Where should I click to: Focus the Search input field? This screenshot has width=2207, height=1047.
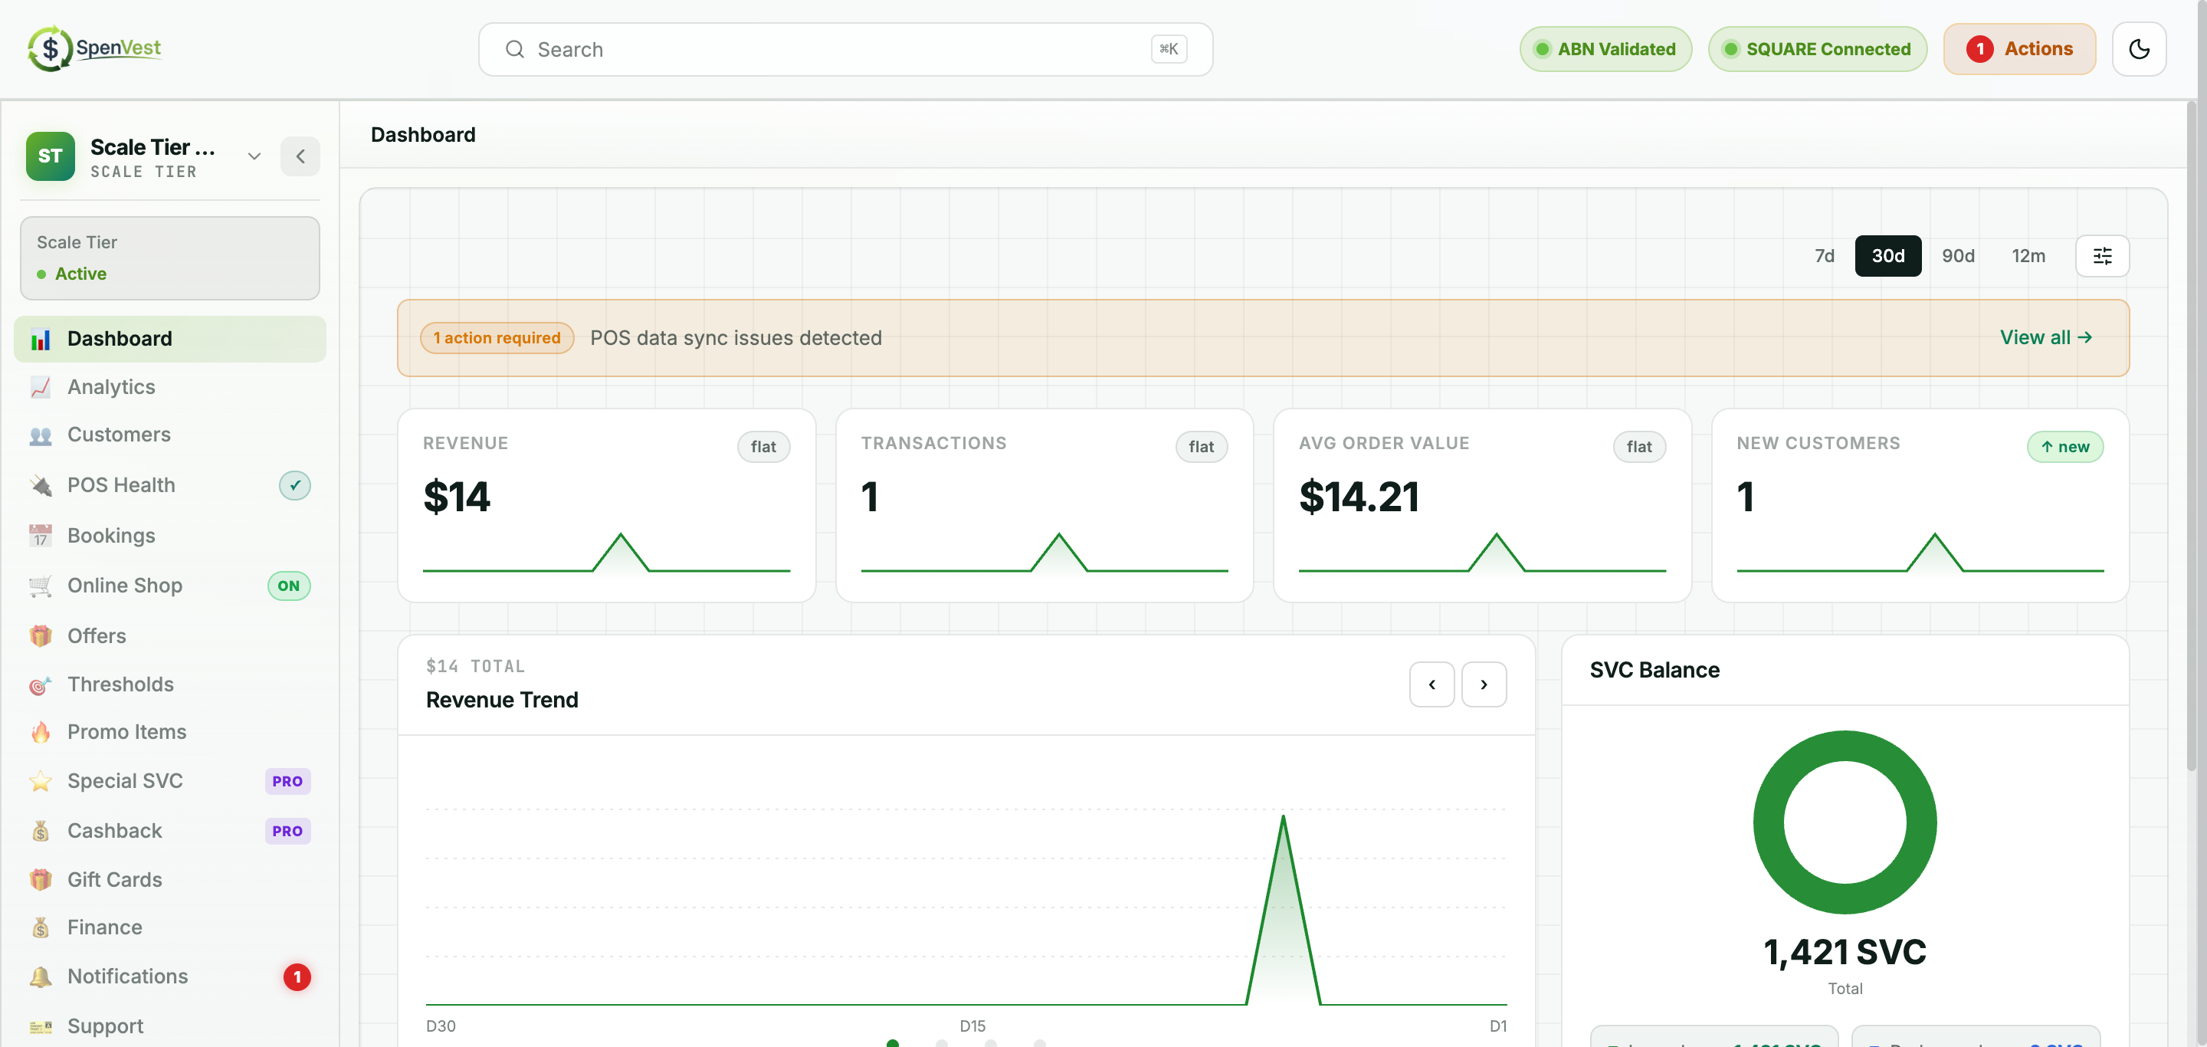844,50
